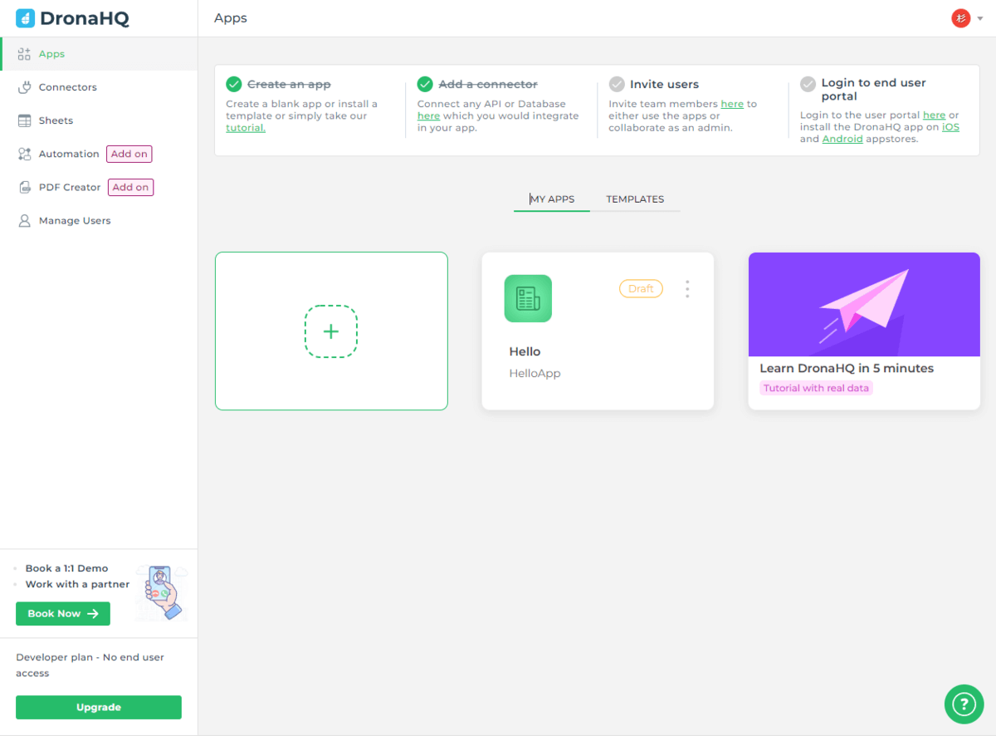
Task: Click 'Login to end user portal' heading
Action: (x=873, y=90)
